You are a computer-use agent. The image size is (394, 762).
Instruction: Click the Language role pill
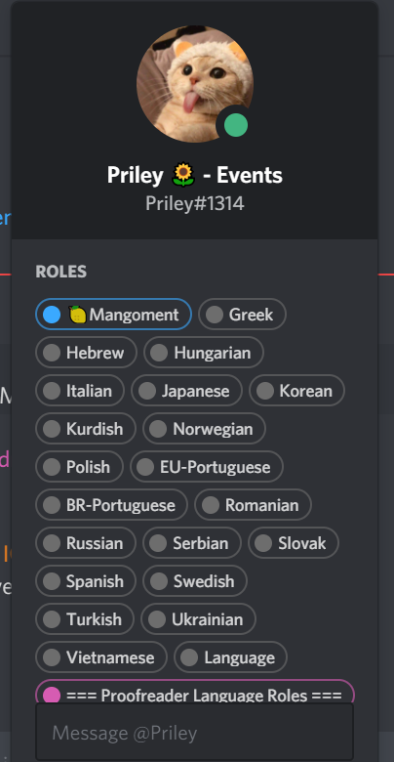[x=230, y=657]
